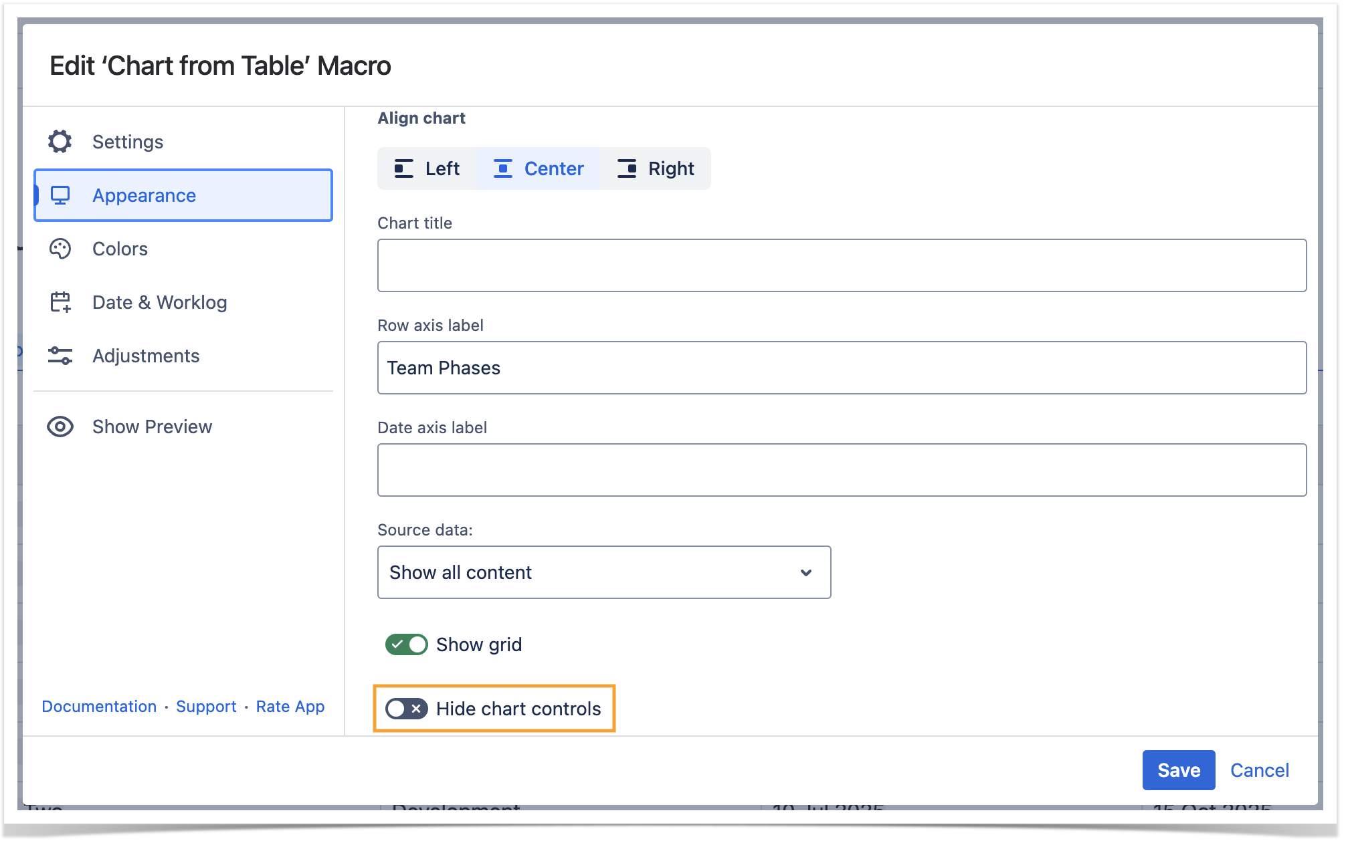Screen dimensions: 1346x843
Task: Select the Center alignment option
Action: coord(539,168)
